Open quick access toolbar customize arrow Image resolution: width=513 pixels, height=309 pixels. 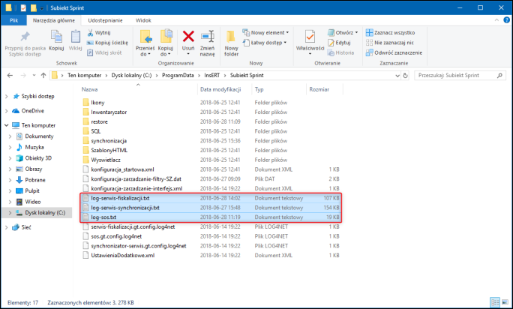(42, 8)
